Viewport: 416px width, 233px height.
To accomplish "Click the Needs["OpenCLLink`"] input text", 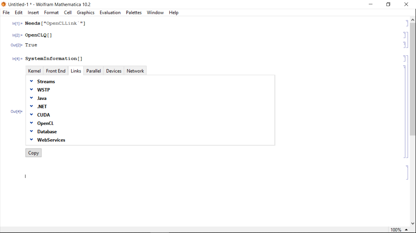I will click(x=55, y=23).
